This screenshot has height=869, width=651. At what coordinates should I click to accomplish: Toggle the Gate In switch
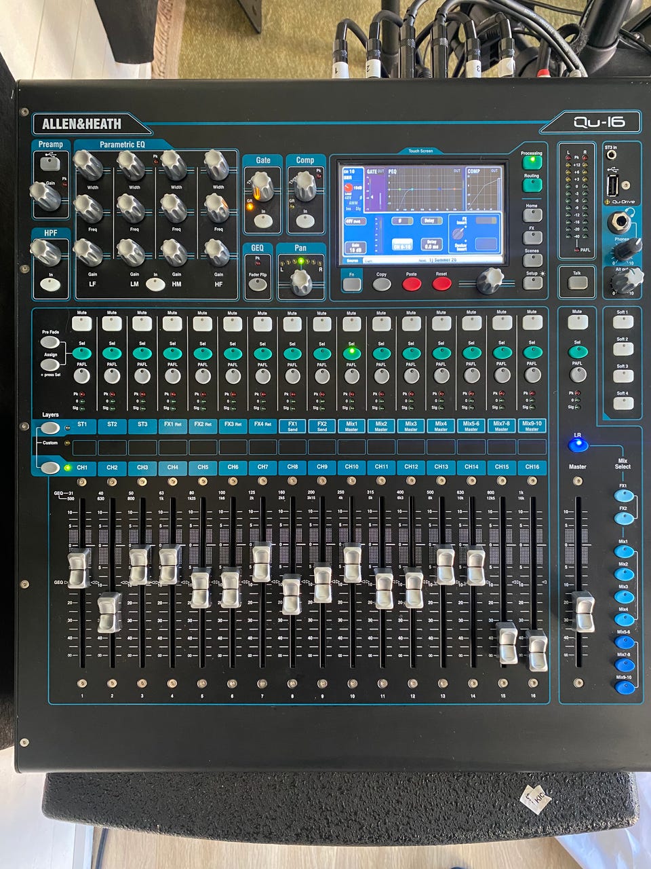[263, 221]
